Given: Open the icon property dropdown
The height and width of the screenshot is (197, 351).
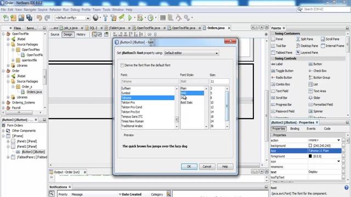Looking at the screenshot, I should click(x=338, y=161).
